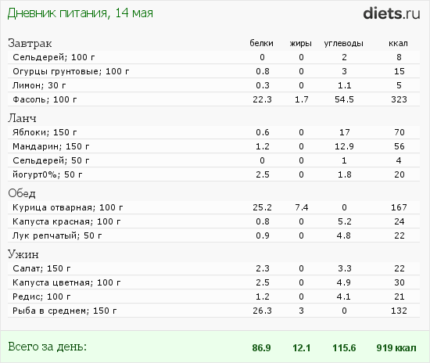Click the 'белки' column header
Screen dimensions: 430x363
click(261, 43)
